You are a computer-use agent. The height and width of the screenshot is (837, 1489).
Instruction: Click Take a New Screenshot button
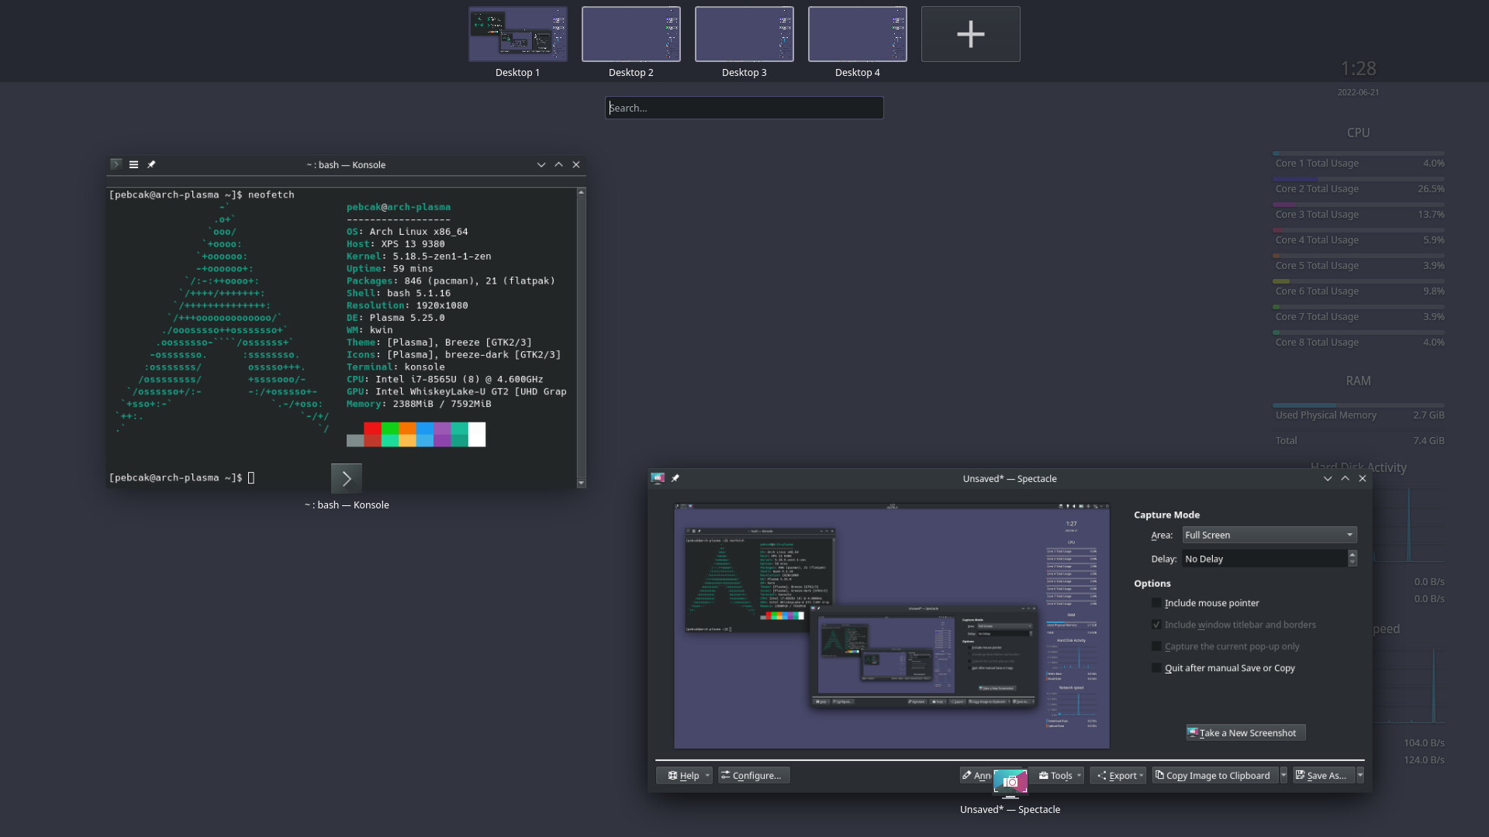click(1245, 732)
